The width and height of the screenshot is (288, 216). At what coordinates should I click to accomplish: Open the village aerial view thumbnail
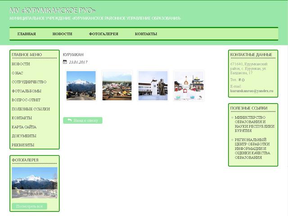117,85
